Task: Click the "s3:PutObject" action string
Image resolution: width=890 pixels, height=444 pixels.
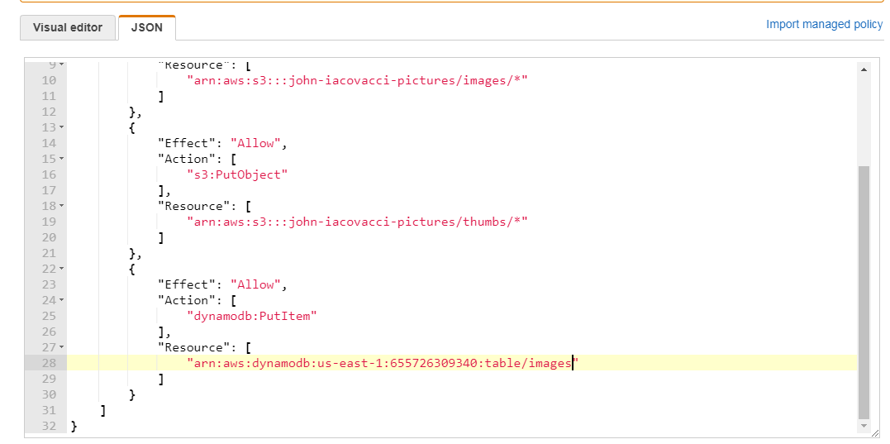Action: tap(237, 175)
